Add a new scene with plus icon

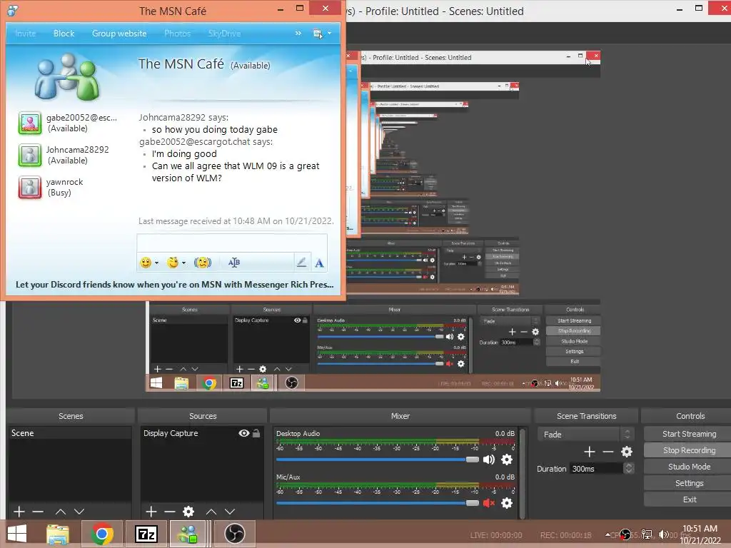19,512
